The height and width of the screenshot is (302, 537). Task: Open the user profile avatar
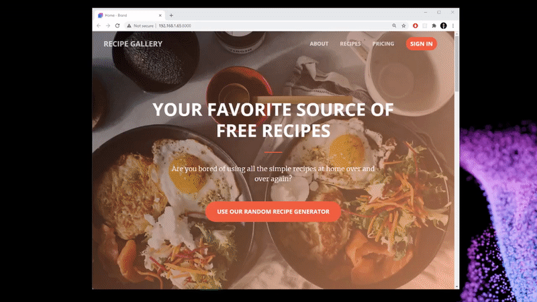(444, 26)
